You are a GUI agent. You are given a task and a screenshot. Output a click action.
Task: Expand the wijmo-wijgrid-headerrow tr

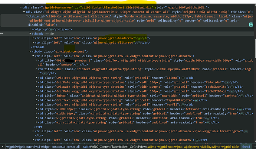coord(33,38)
